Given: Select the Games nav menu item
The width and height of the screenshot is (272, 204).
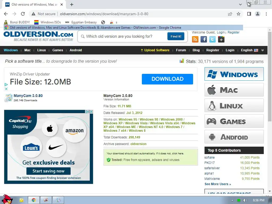Looking at the screenshot, I should 58,50.
